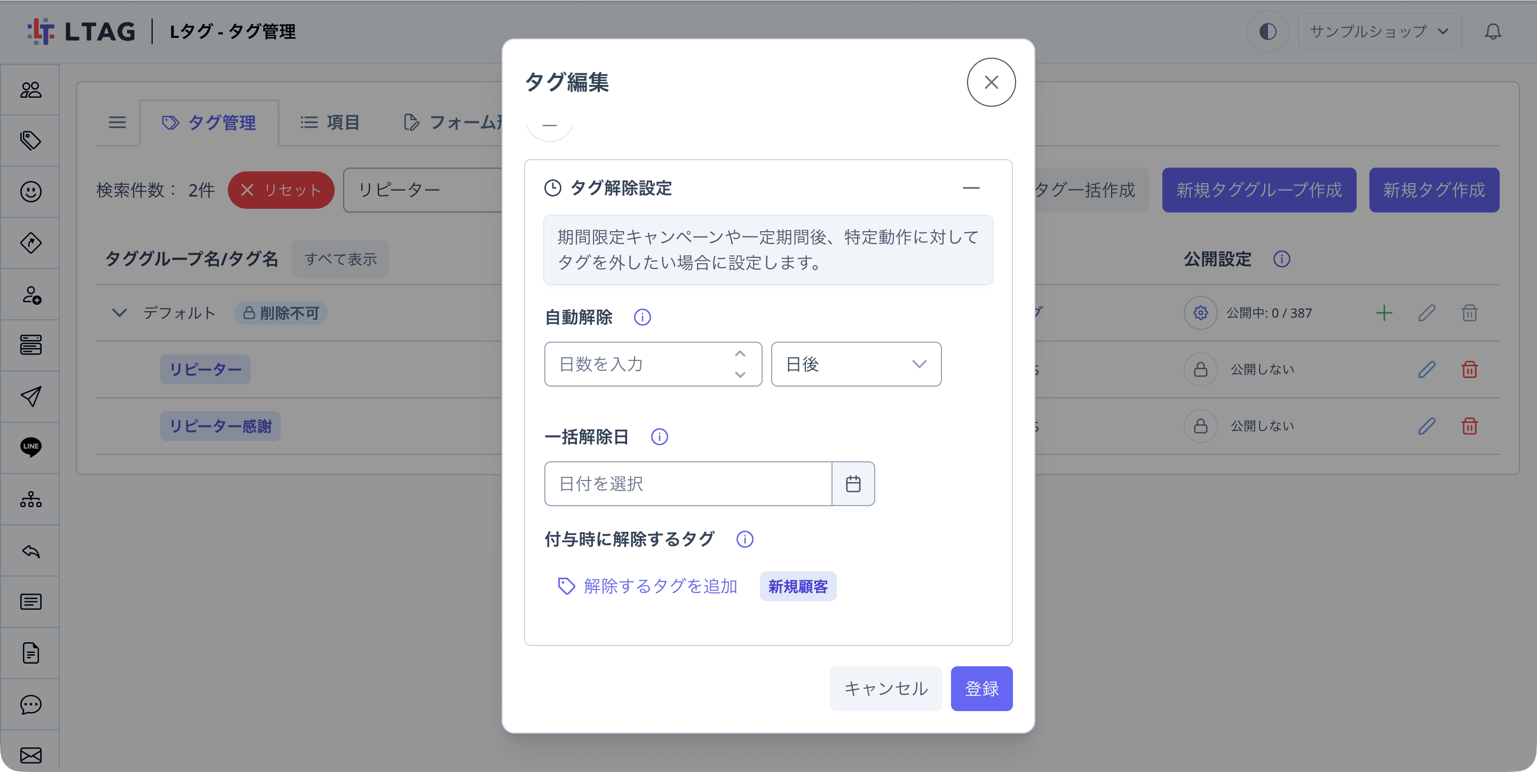Click 新規タグ作成 button

(1434, 190)
